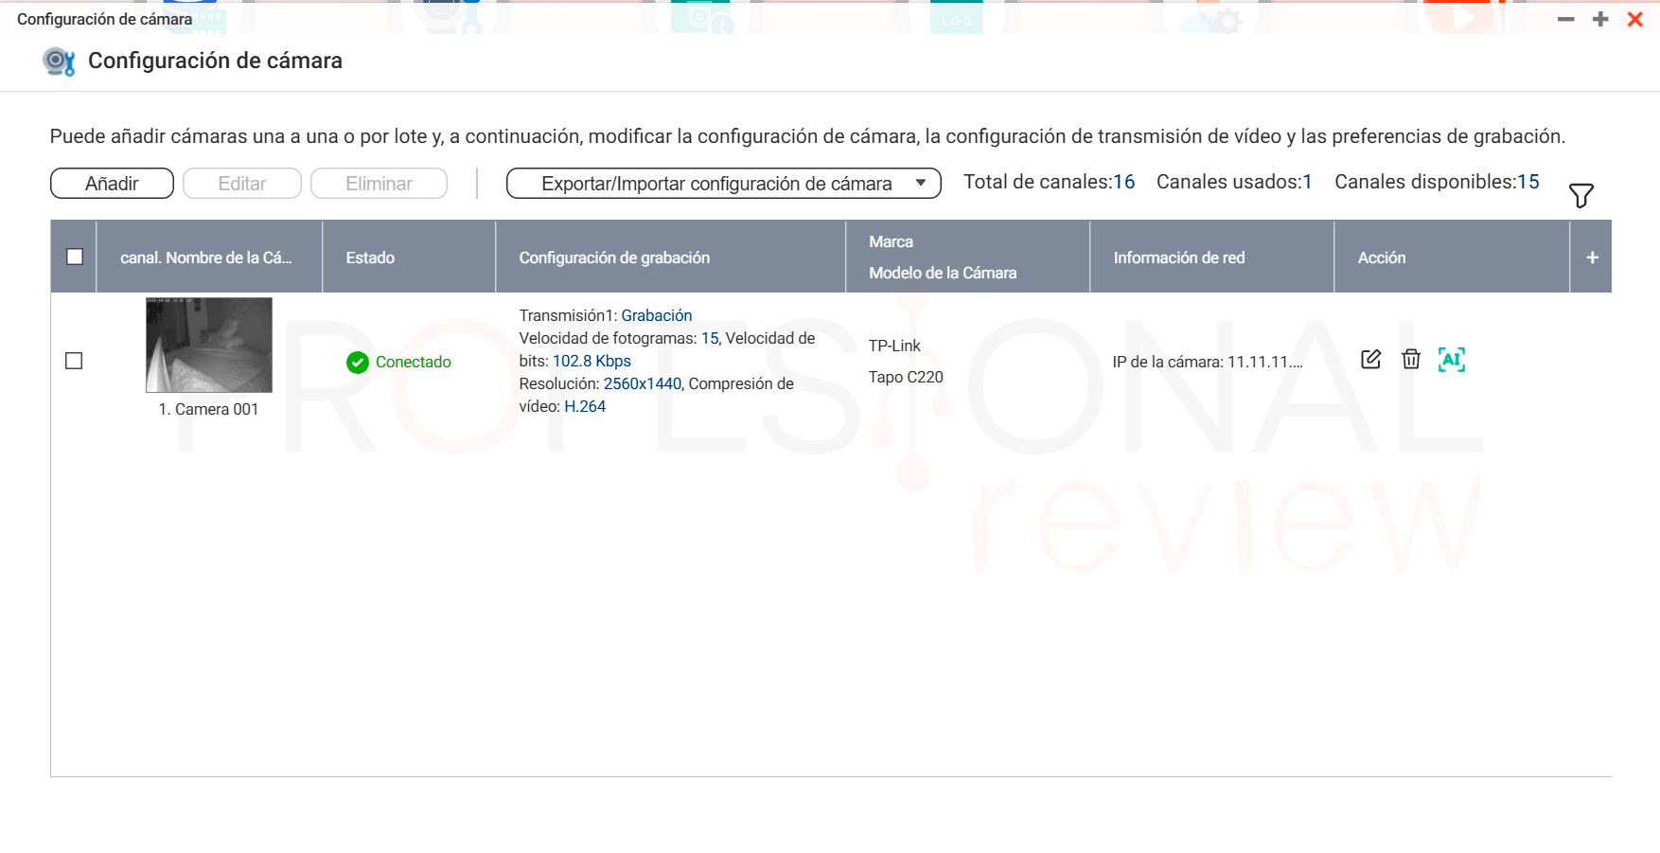
Task: Open the Camera 001 preview thumbnail
Action: (x=209, y=346)
